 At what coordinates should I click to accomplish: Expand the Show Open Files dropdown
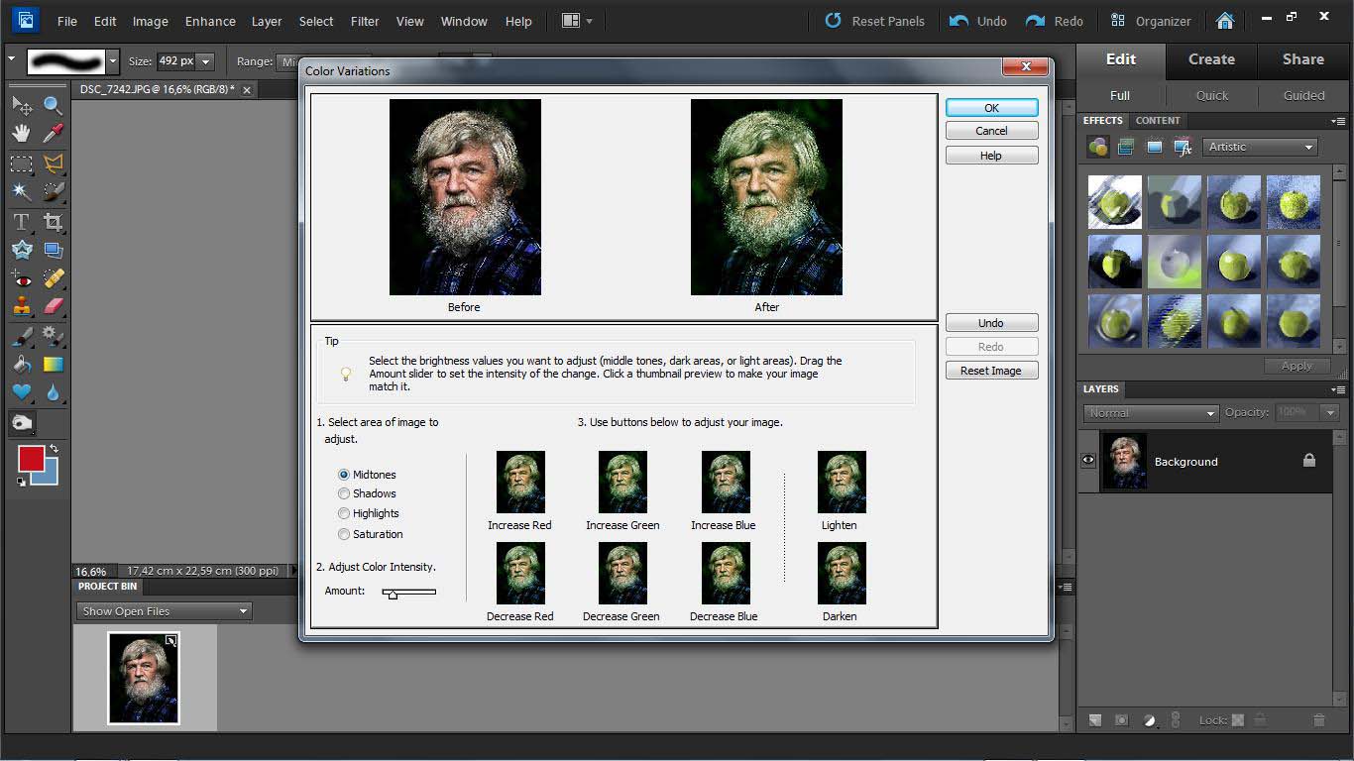pyautogui.click(x=165, y=611)
